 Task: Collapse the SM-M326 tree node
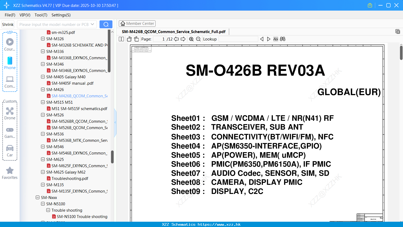(x=43, y=39)
